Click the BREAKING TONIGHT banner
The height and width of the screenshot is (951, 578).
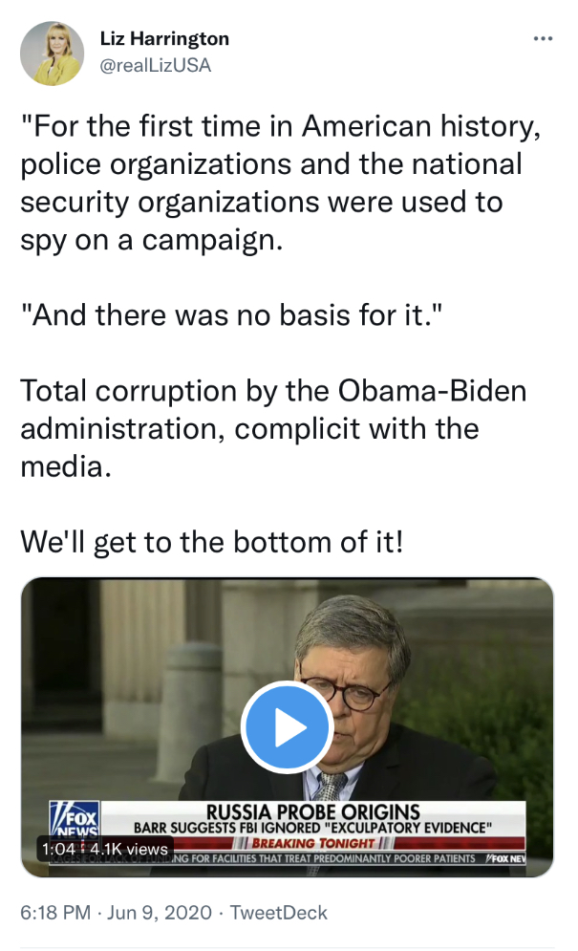(313, 842)
